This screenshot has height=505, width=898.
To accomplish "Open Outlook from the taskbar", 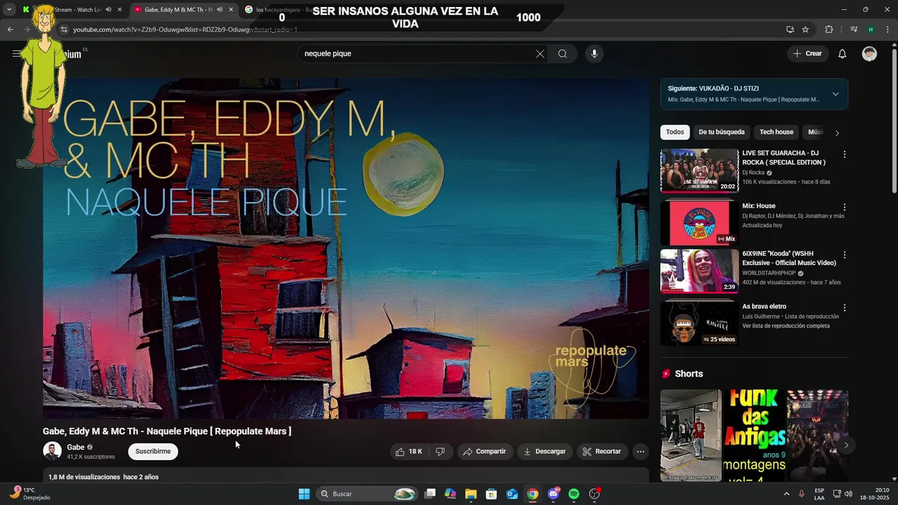I will 512,494.
